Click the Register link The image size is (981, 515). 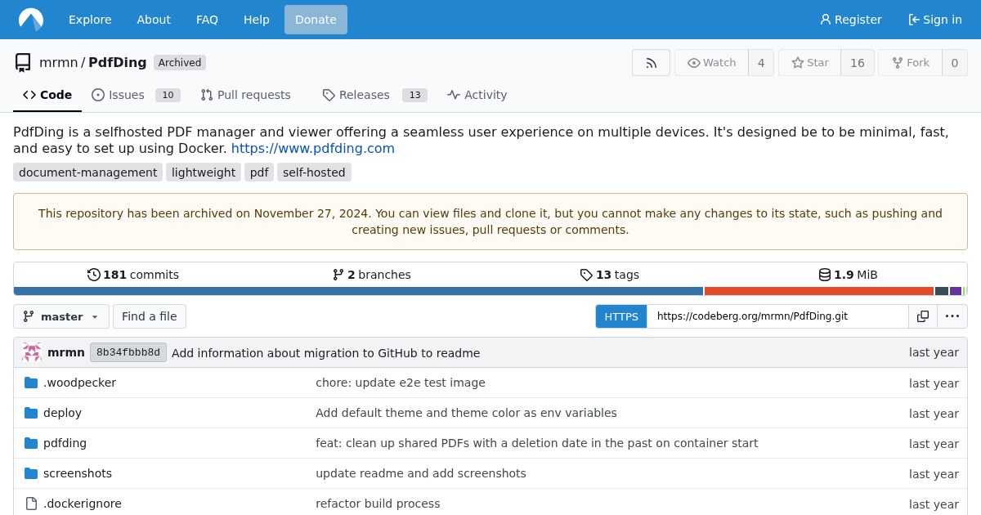(851, 20)
